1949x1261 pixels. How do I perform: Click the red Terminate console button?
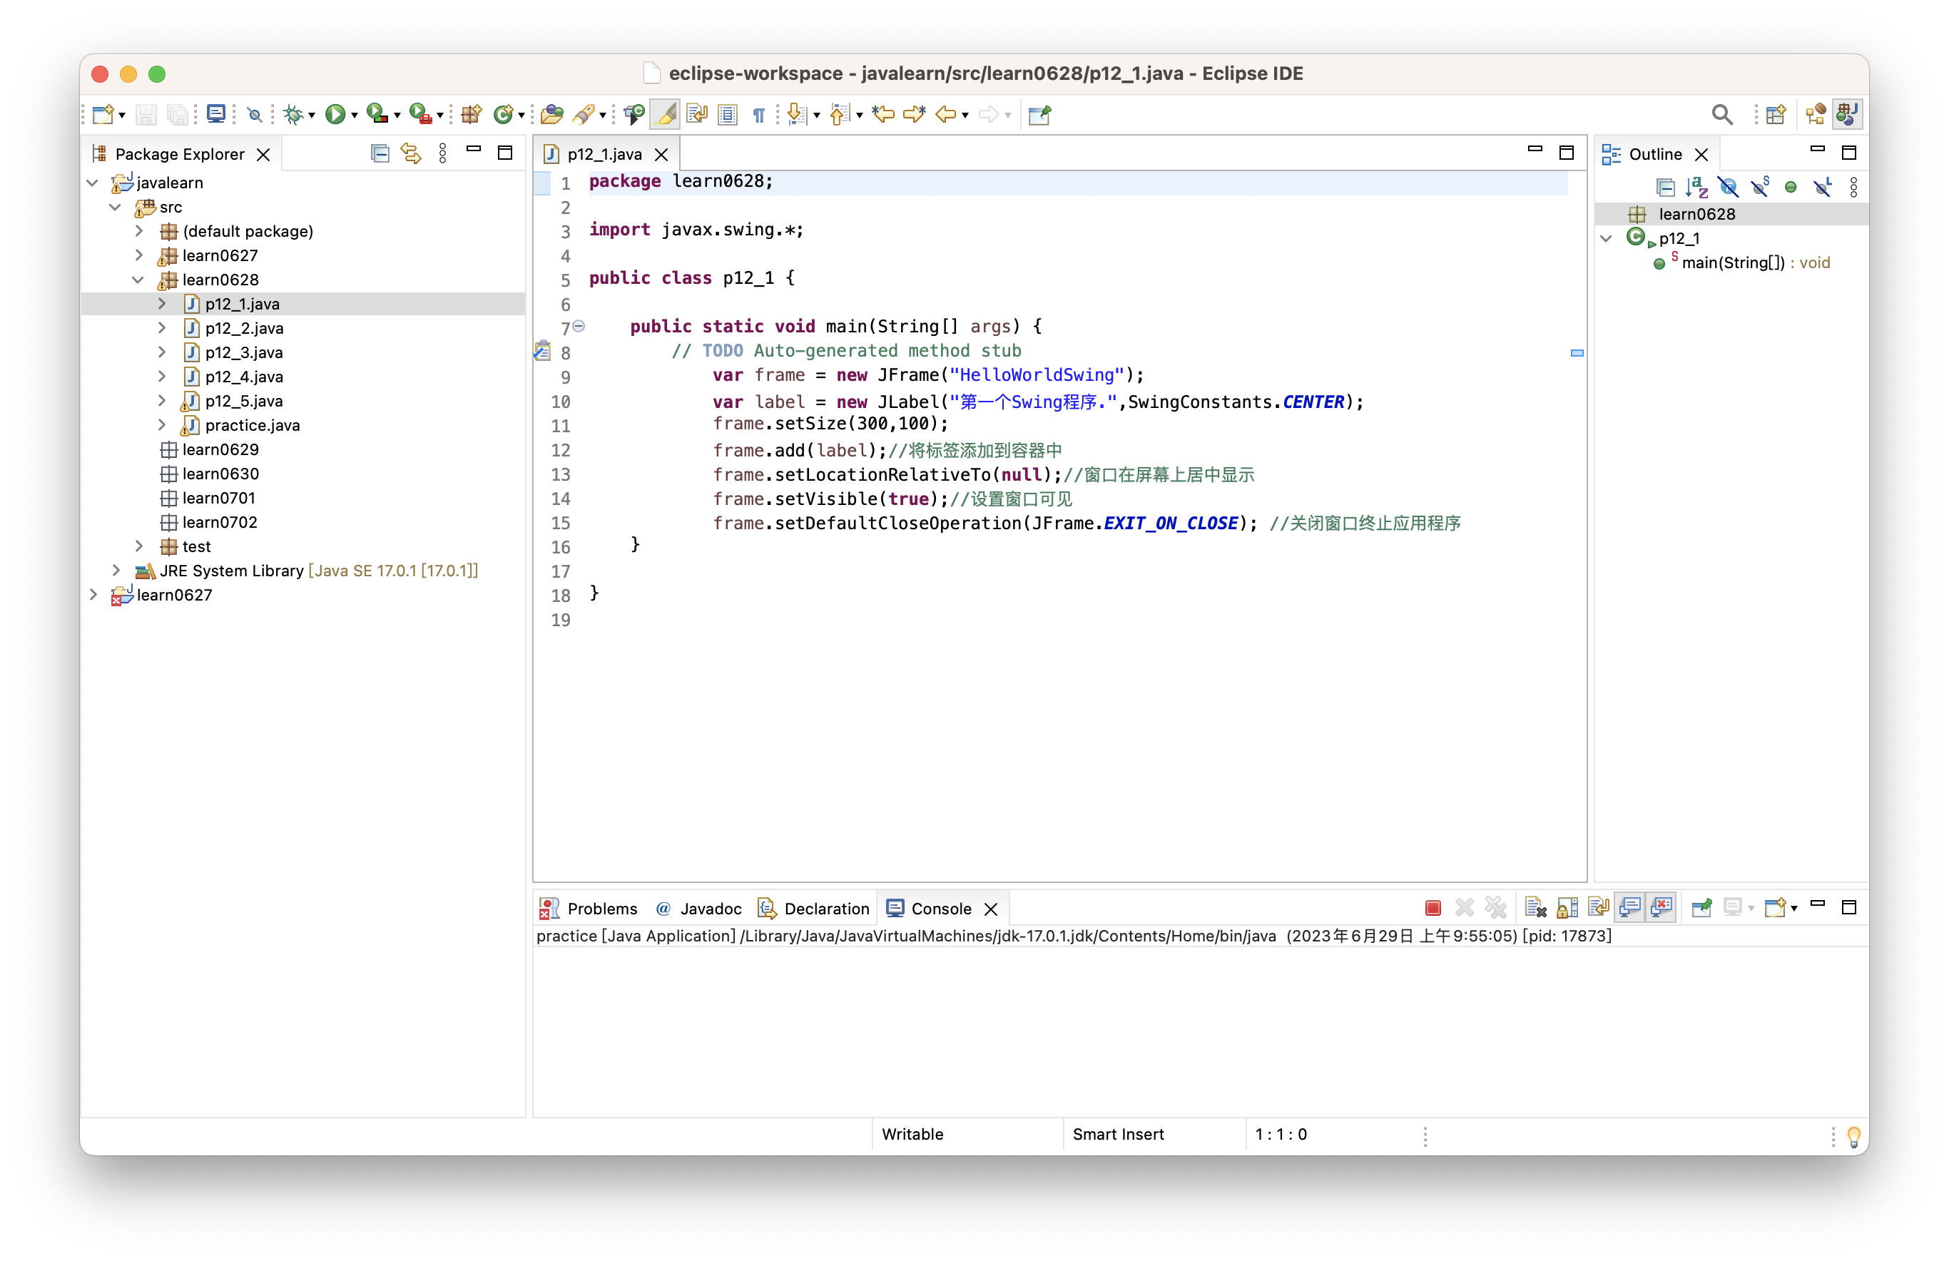tap(1433, 908)
